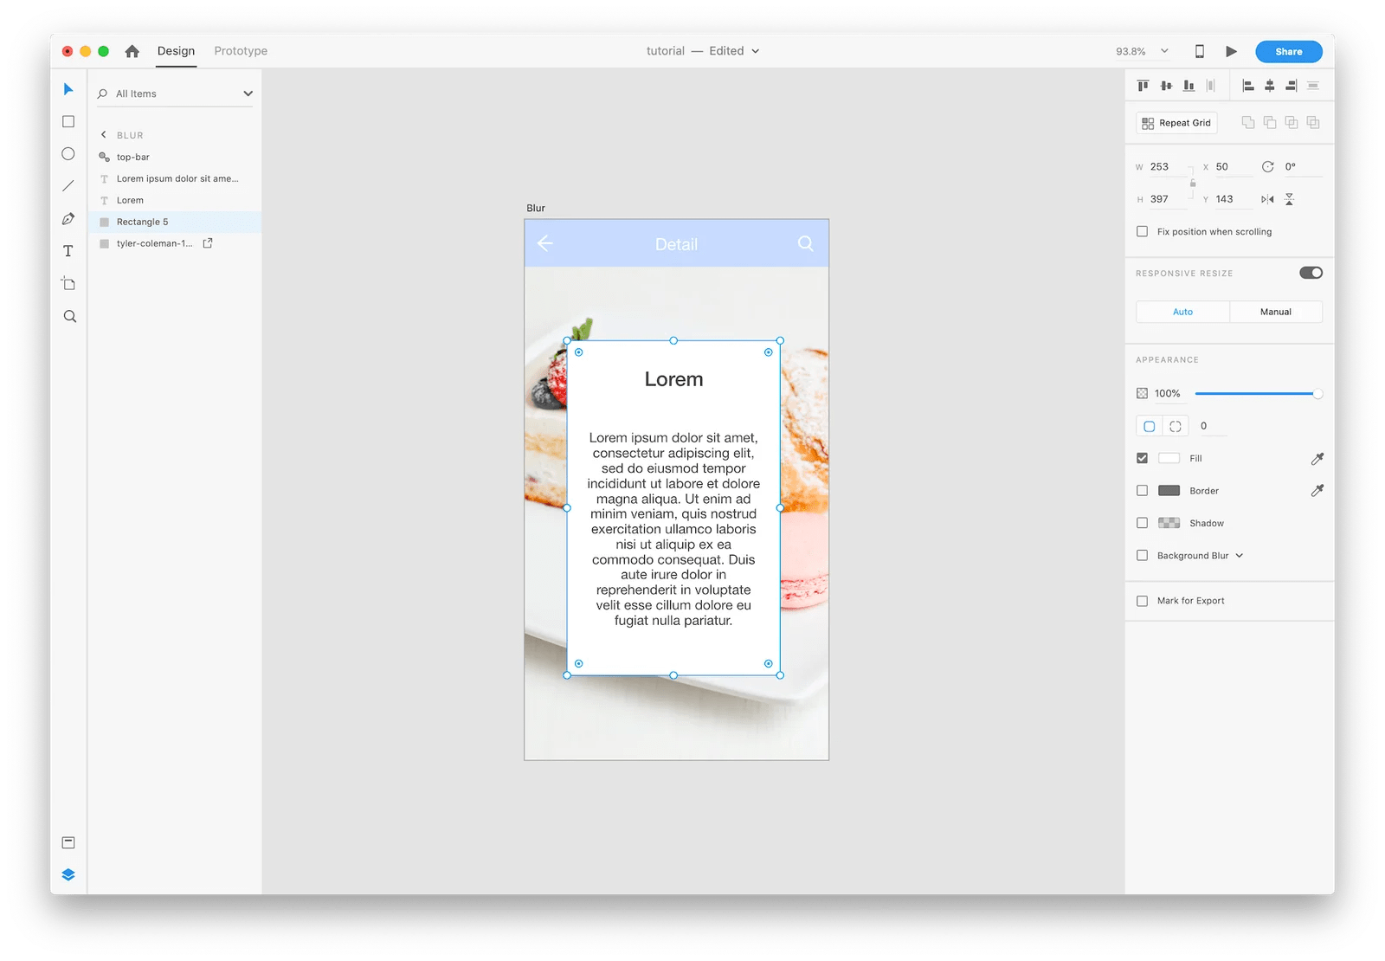Open mobile device preview icon
The height and width of the screenshot is (961, 1385).
coord(1200,51)
